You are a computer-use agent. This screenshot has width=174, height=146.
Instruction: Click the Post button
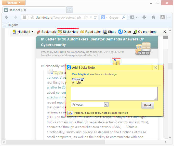tap(148, 105)
